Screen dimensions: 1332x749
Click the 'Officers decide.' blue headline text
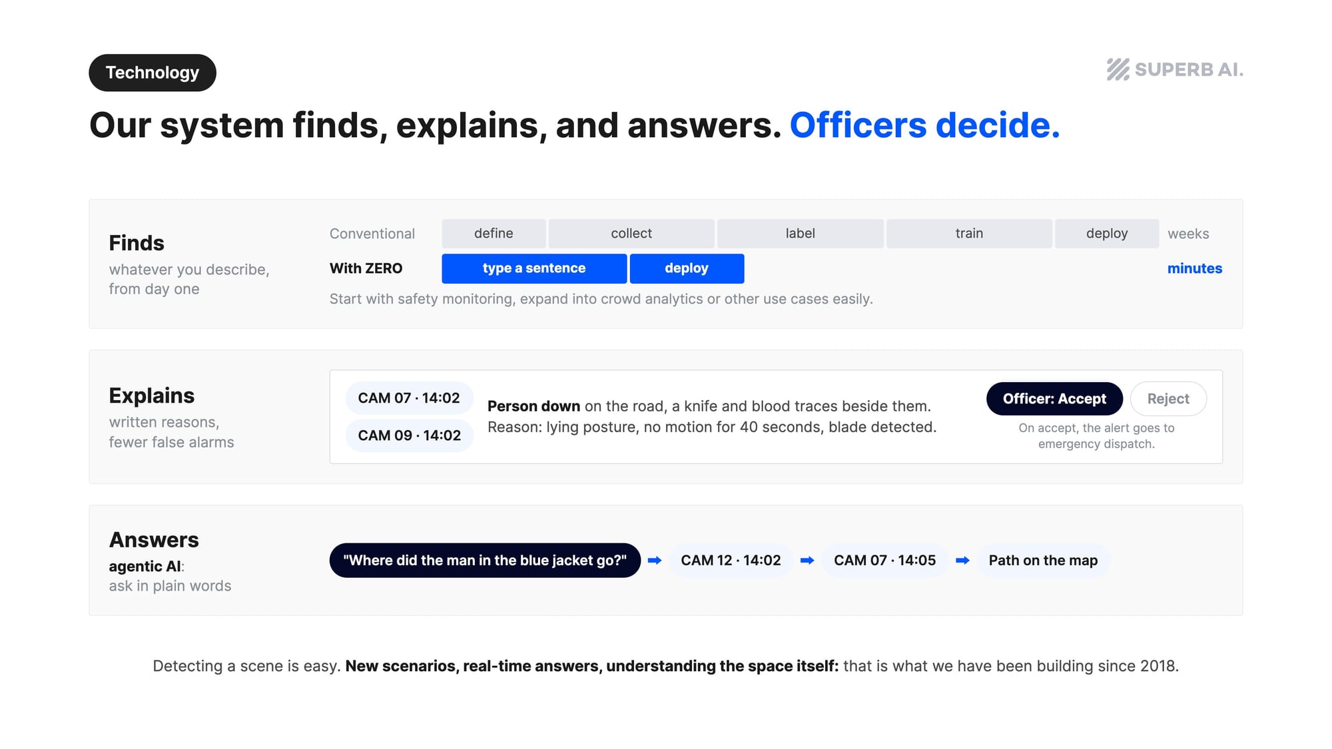click(925, 125)
